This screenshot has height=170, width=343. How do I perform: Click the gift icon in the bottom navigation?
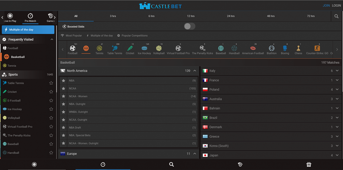click(309, 164)
